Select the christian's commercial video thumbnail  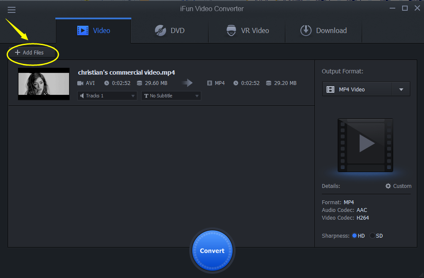click(x=44, y=84)
